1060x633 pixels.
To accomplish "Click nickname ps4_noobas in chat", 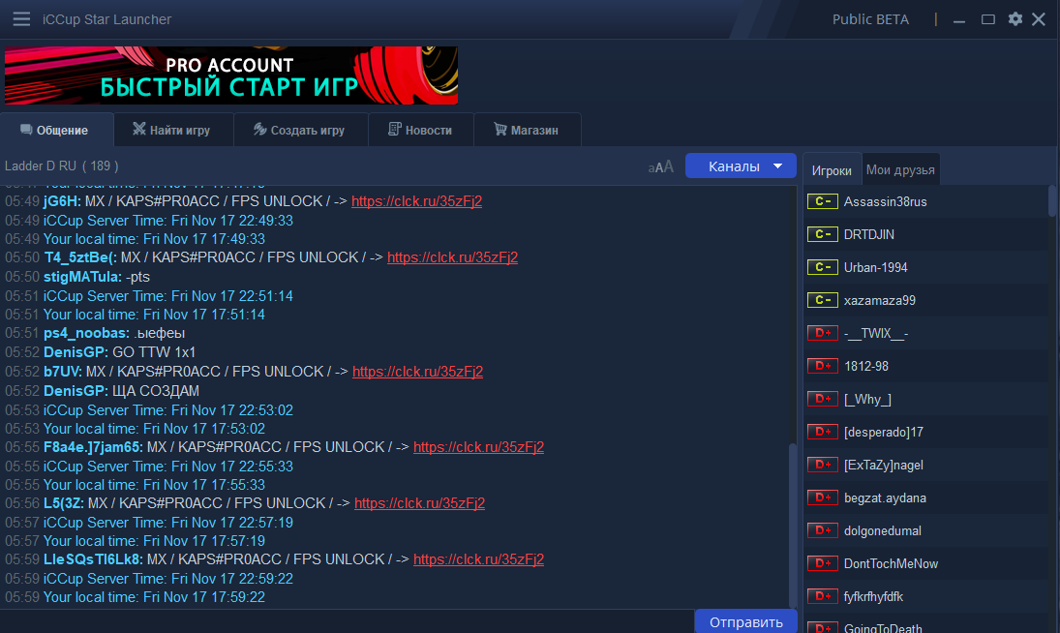I will pyautogui.click(x=86, y=333).
